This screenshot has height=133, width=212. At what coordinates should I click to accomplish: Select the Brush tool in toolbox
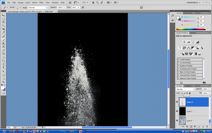tap(4, 40)
